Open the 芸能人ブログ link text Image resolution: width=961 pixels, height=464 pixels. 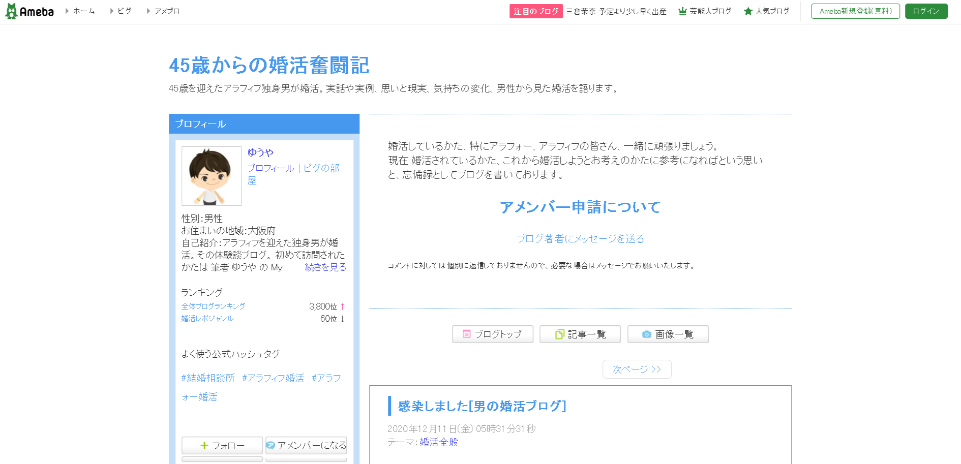pos(710,11)
